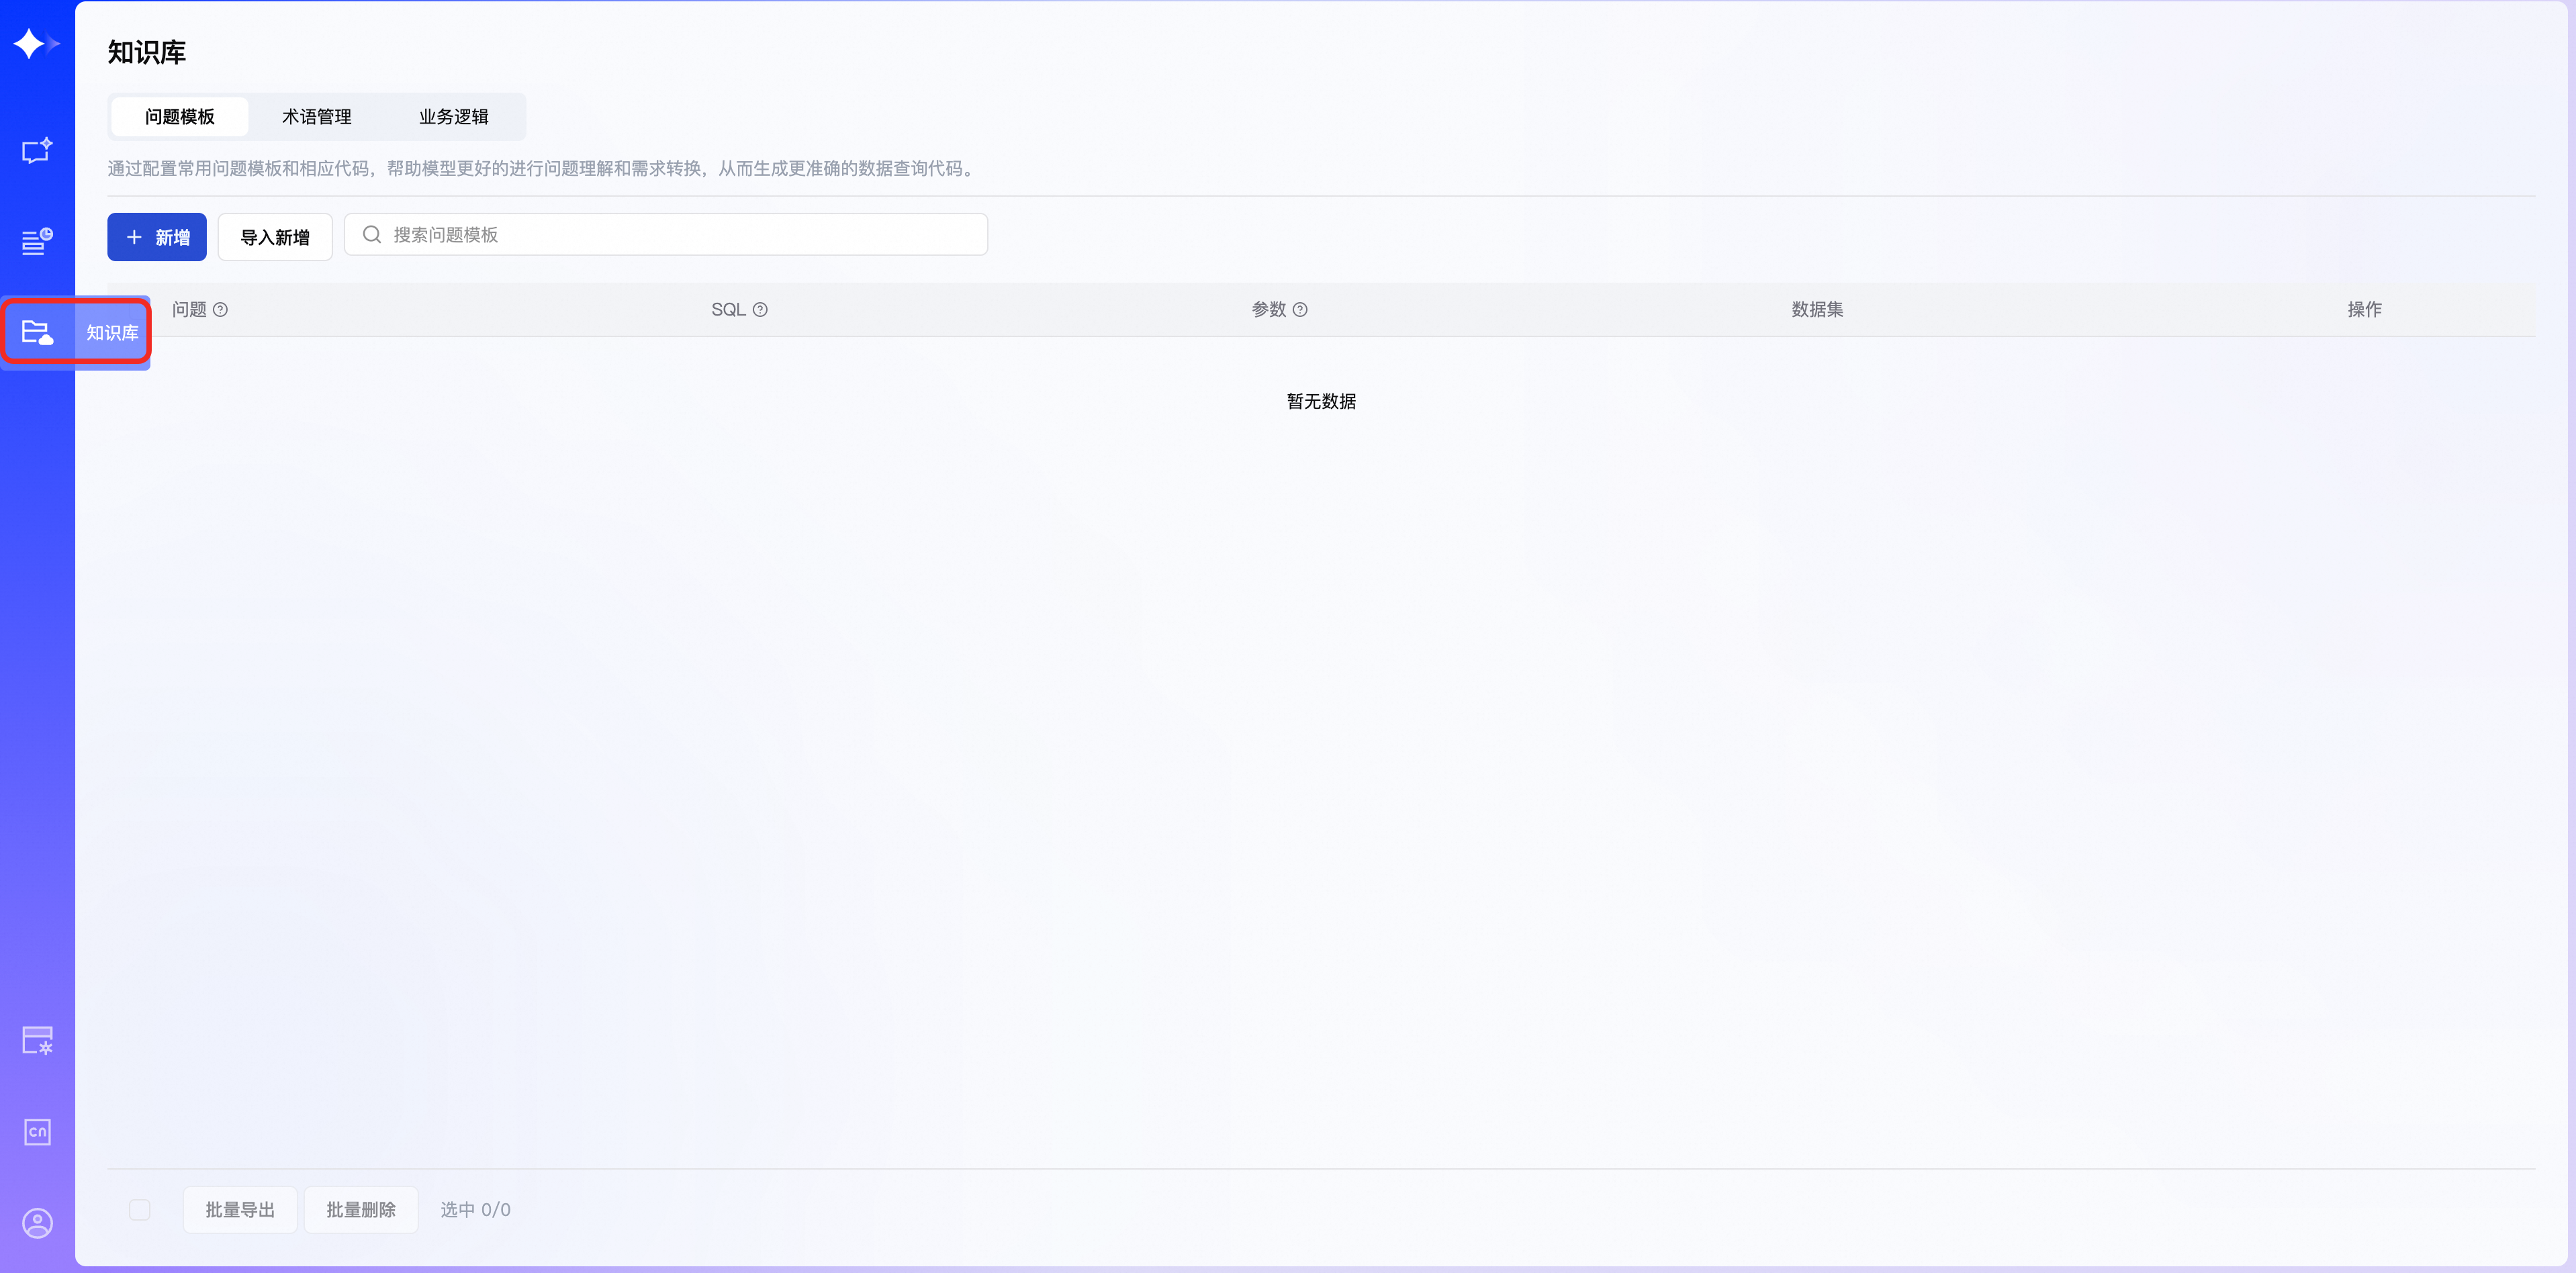Click the 问题 column header text
Image resolution: width=2576 pixels, height=1273 pixels.
pos(189,310)
